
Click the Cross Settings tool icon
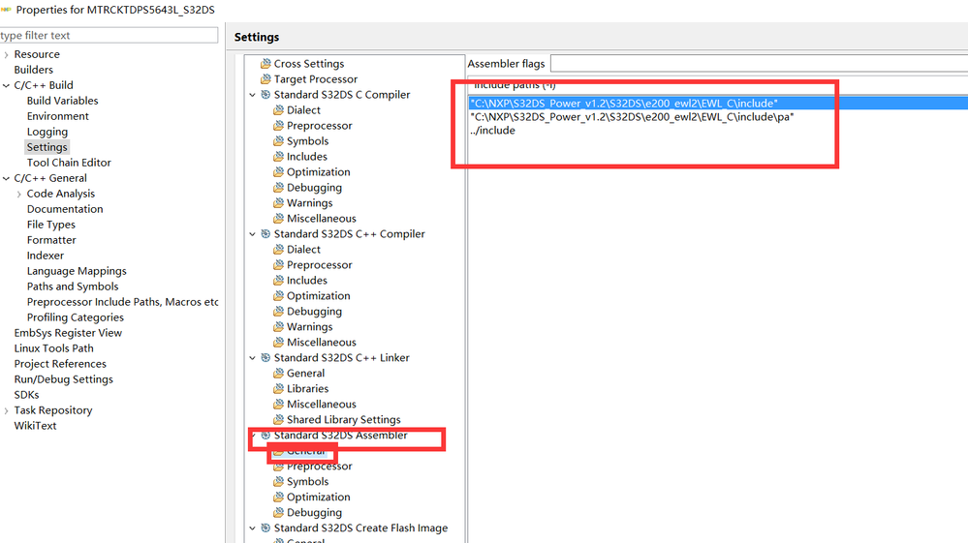(265, 64)
